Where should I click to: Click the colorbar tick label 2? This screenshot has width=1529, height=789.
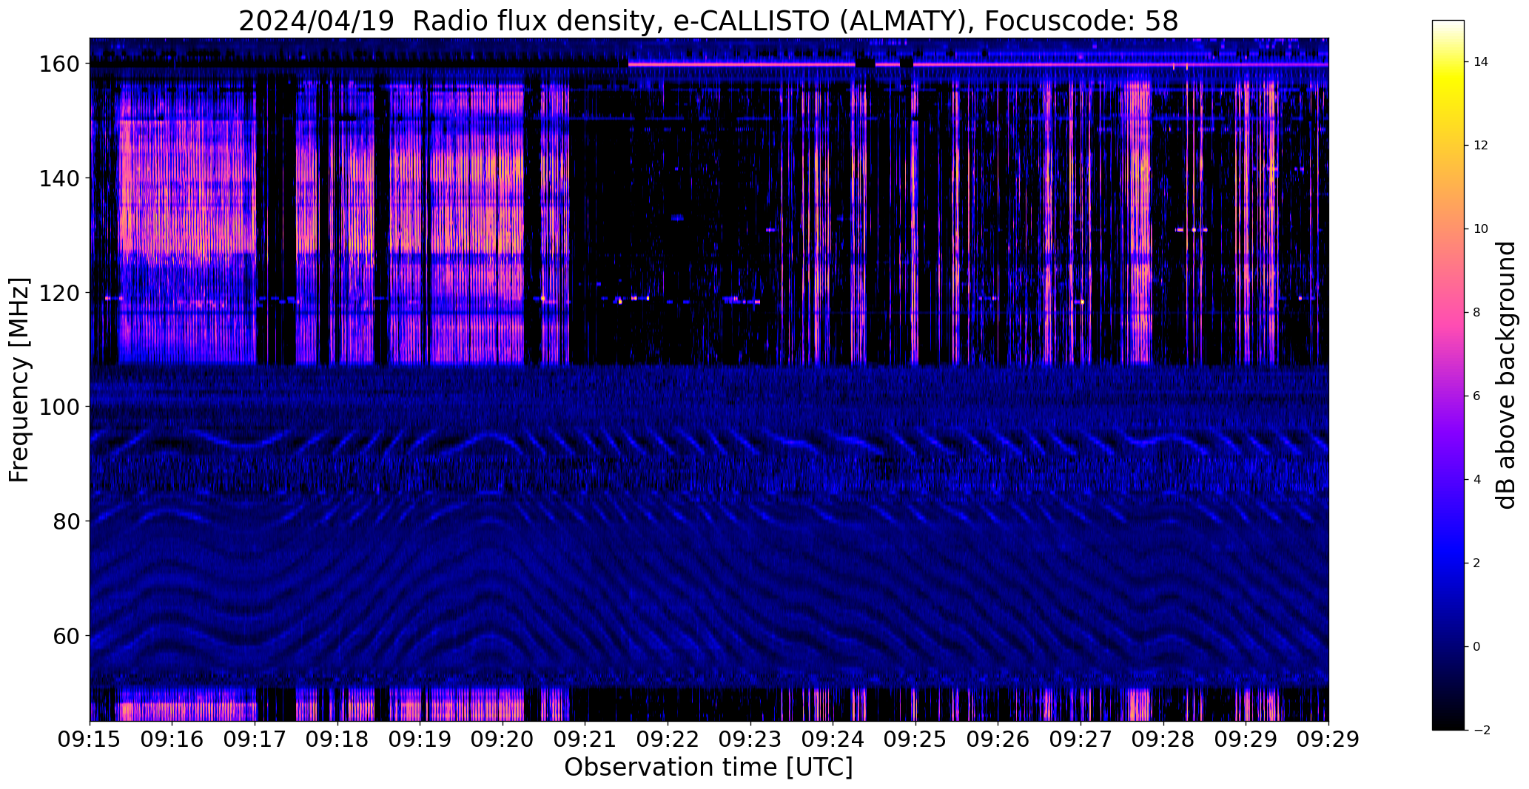point(1477,563)
